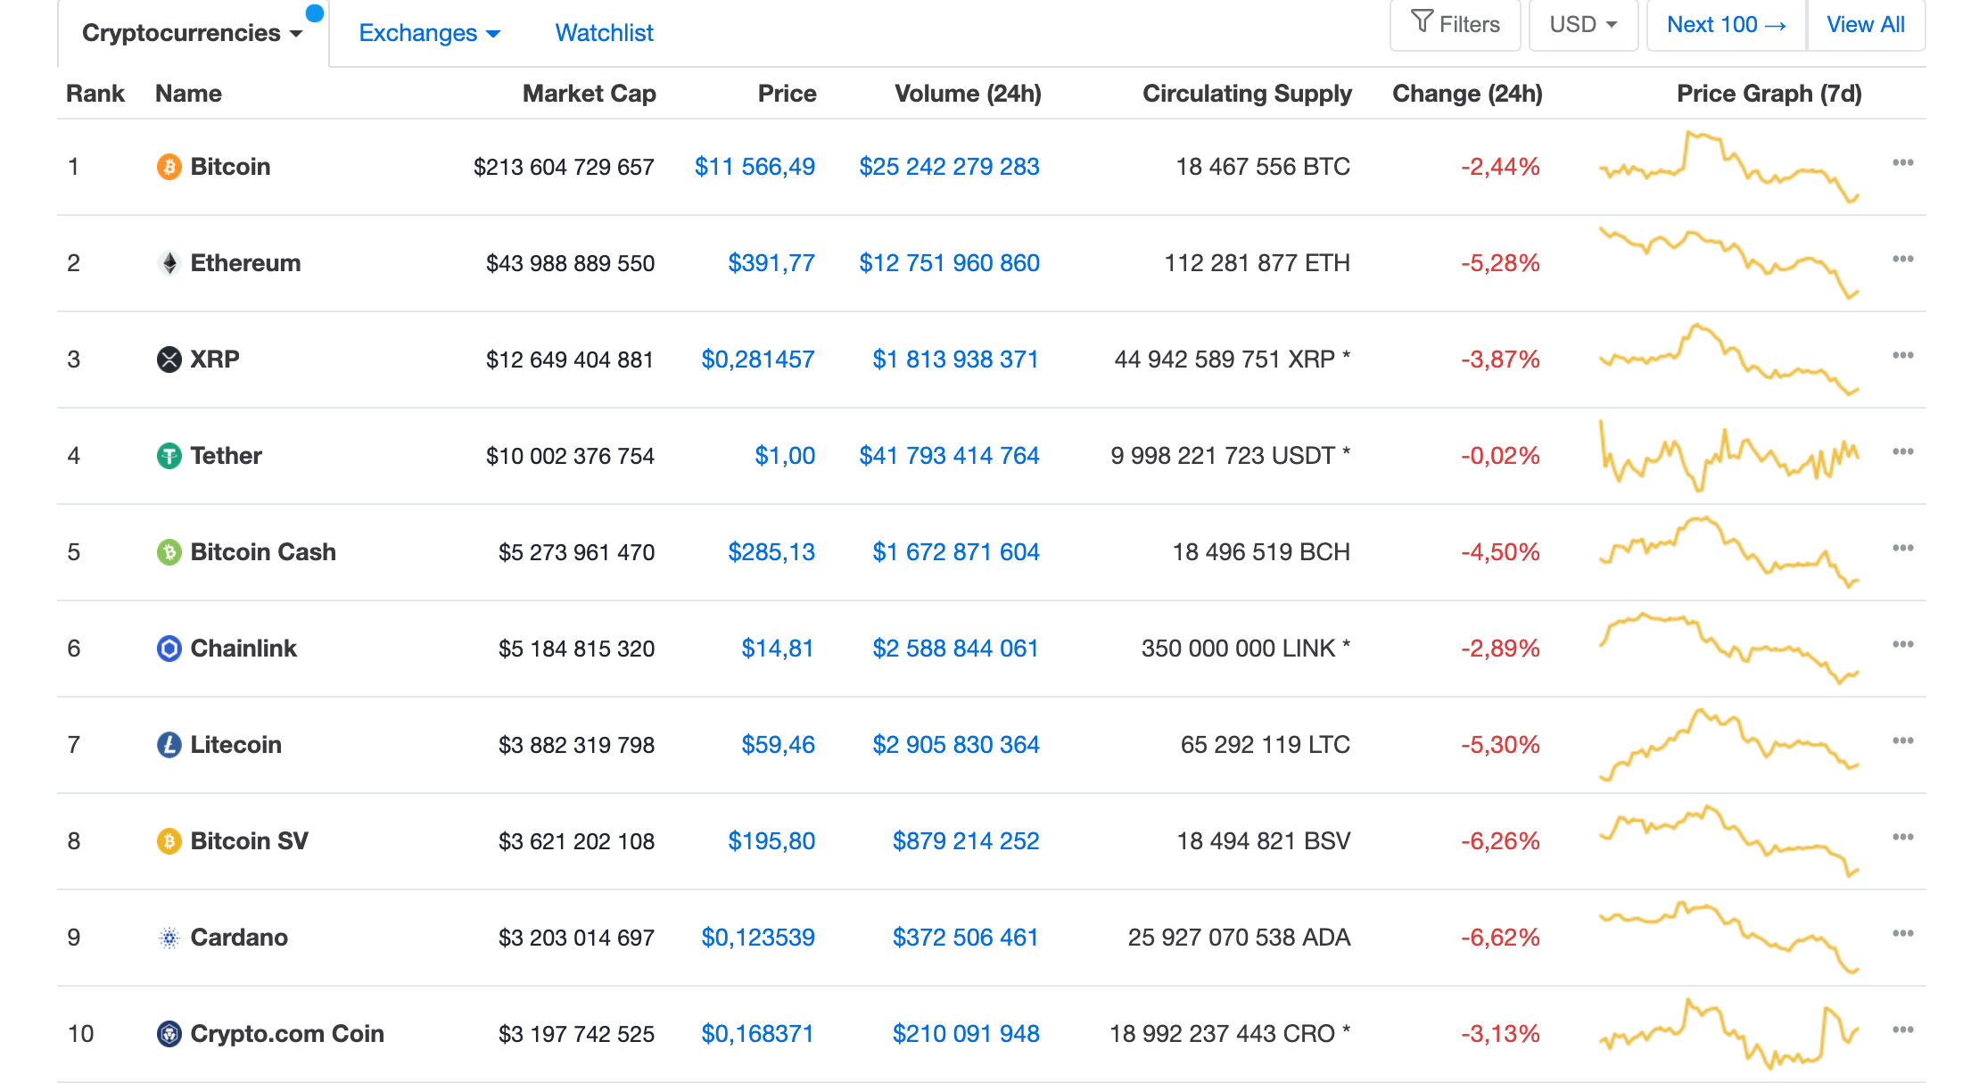The image size is (1971, 1083).
Task: Click the XRP logo icon
Action: [169, 360]
